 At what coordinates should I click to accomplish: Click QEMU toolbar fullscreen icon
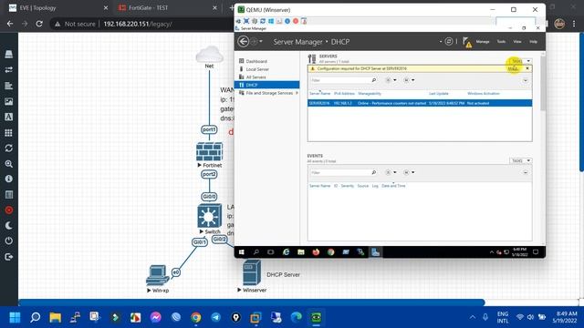coord(246,21)
